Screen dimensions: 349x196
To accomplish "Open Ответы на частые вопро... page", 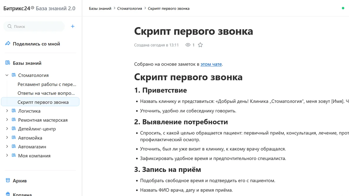I will [46, 93].
